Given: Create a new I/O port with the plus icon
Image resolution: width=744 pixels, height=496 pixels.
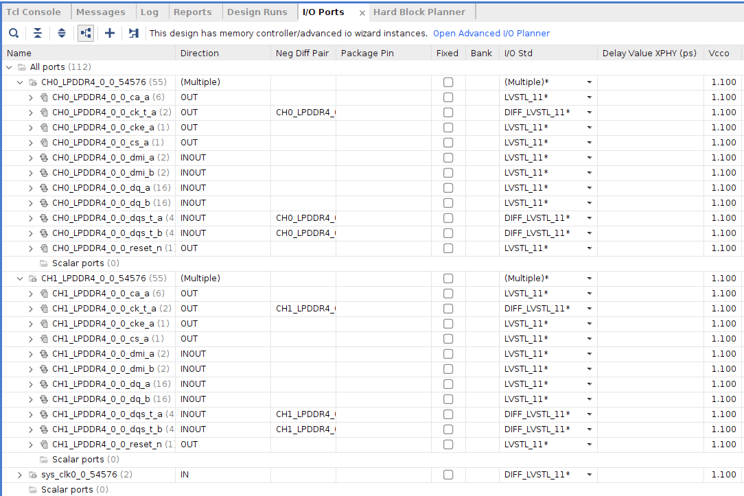Looking at the screenshot, I should tap(110, 33).
